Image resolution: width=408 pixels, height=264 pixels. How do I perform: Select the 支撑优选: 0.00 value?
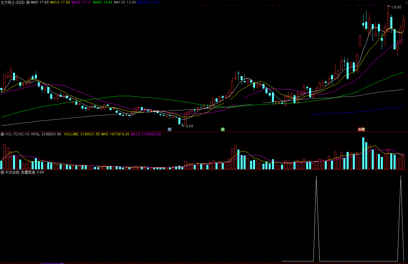pyautogui.click(x=32, y=172)
